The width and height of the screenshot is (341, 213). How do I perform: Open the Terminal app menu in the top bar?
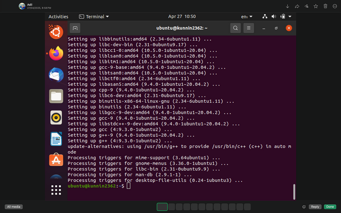point(94,16)
